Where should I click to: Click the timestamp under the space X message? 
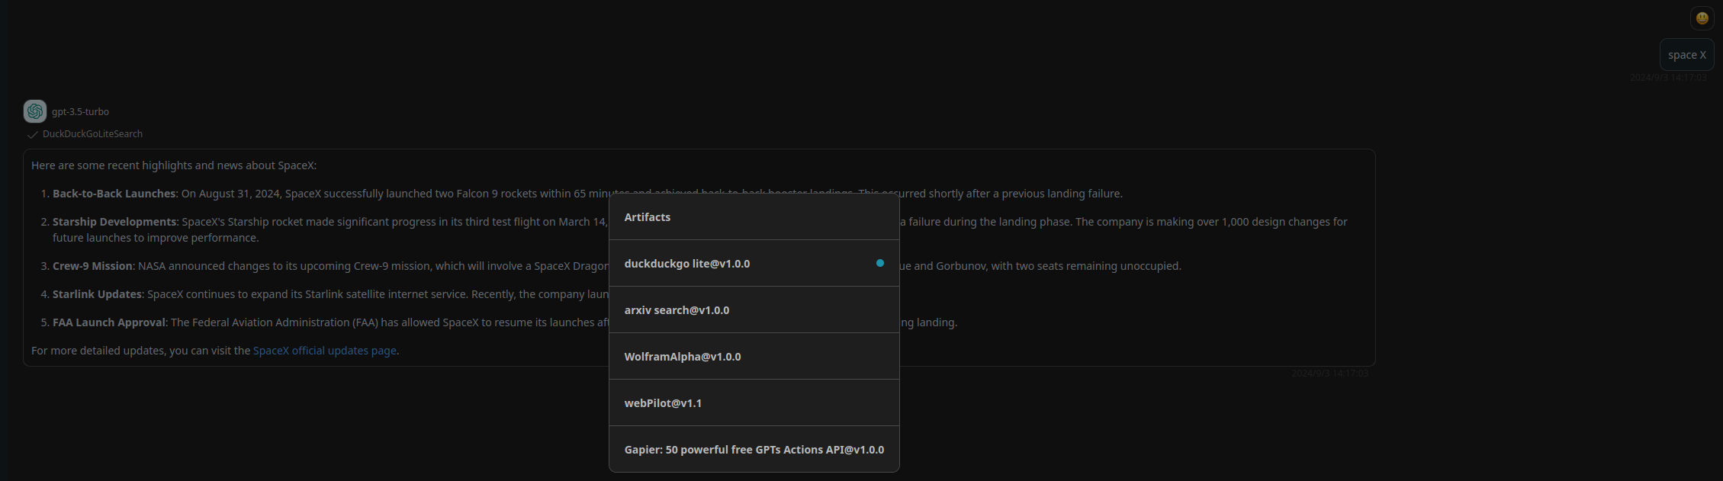(1668, 78)
